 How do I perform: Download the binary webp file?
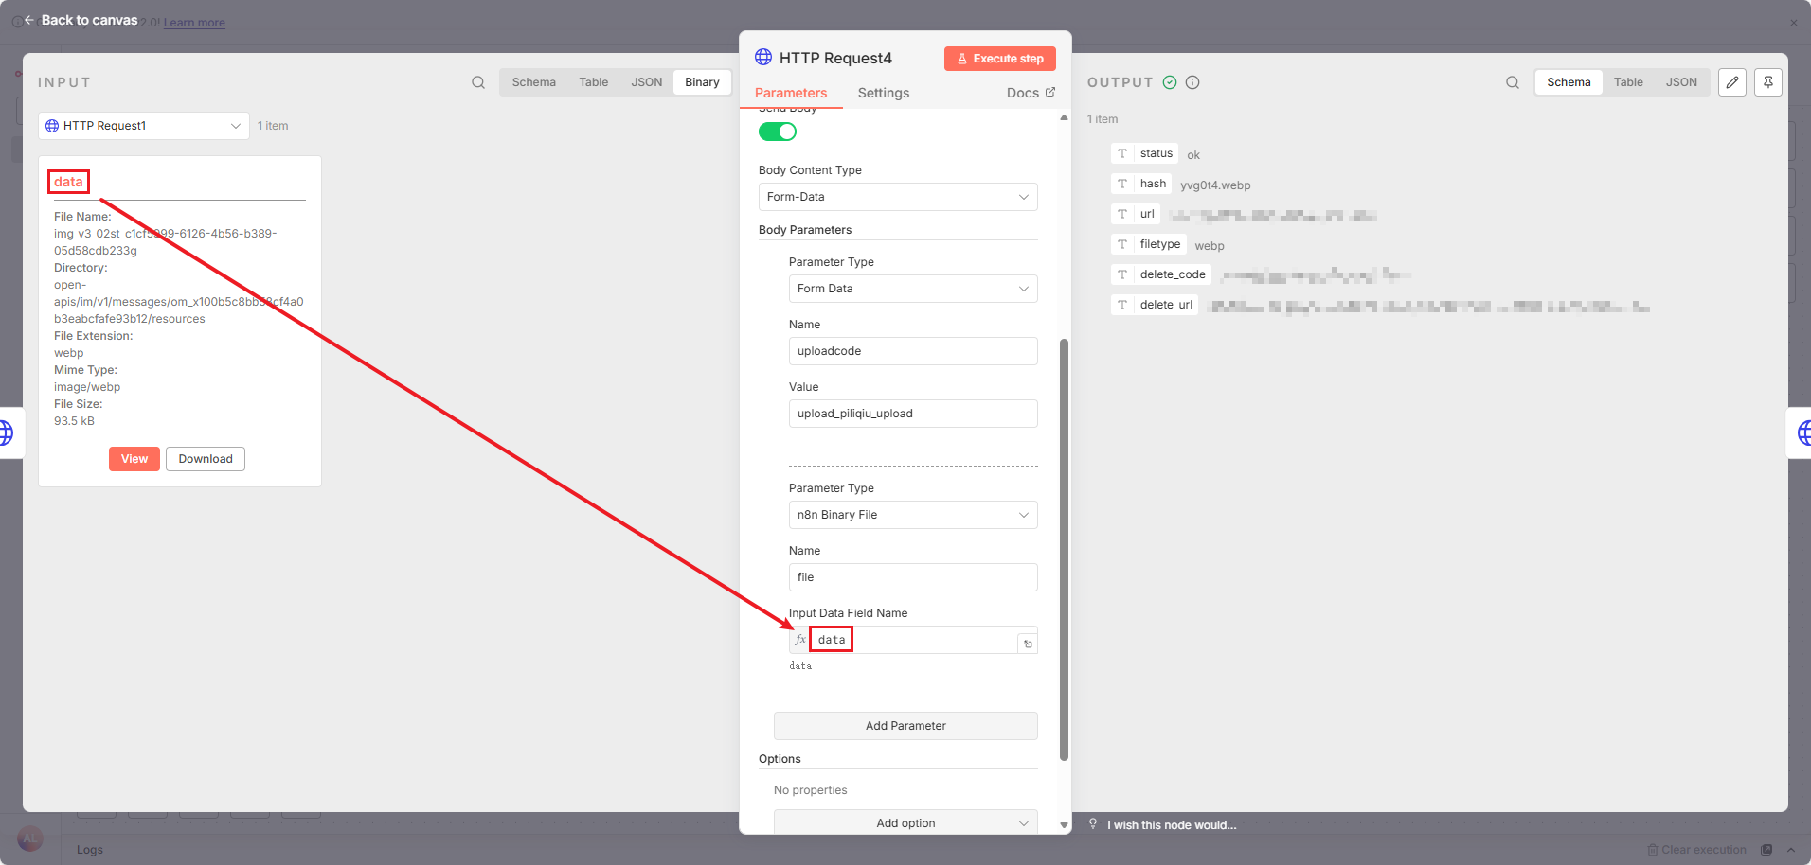point(206,459)
